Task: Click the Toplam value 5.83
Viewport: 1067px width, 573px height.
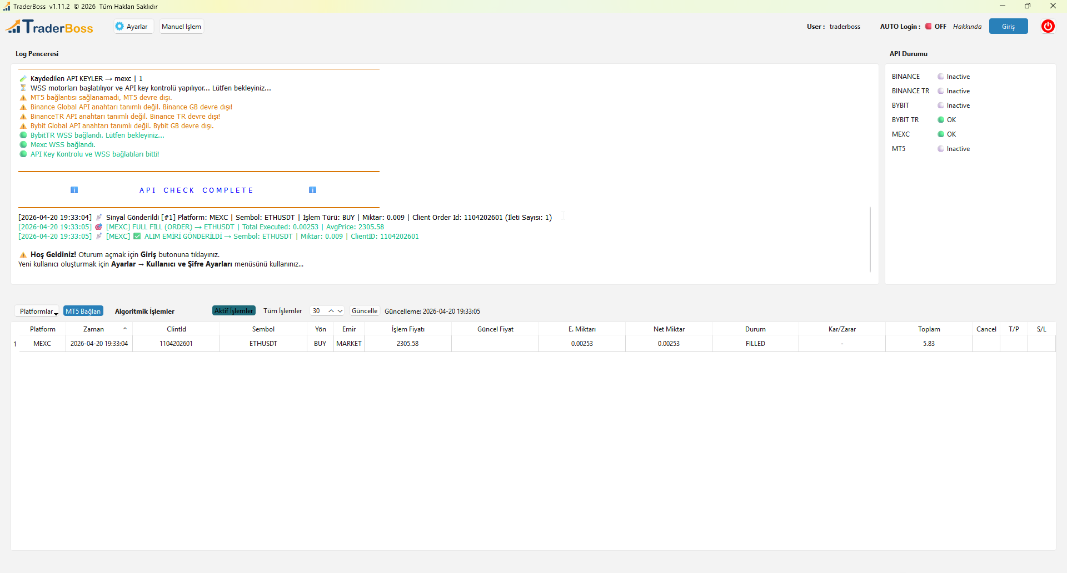Action: 929,344
